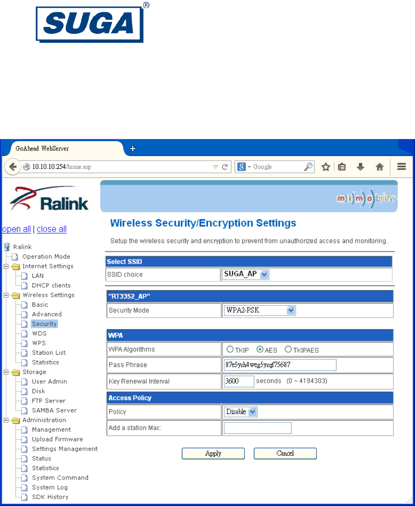
Task: Click the Pass Phrase input field
Action: pyautogui.click(x=280, y=365)
